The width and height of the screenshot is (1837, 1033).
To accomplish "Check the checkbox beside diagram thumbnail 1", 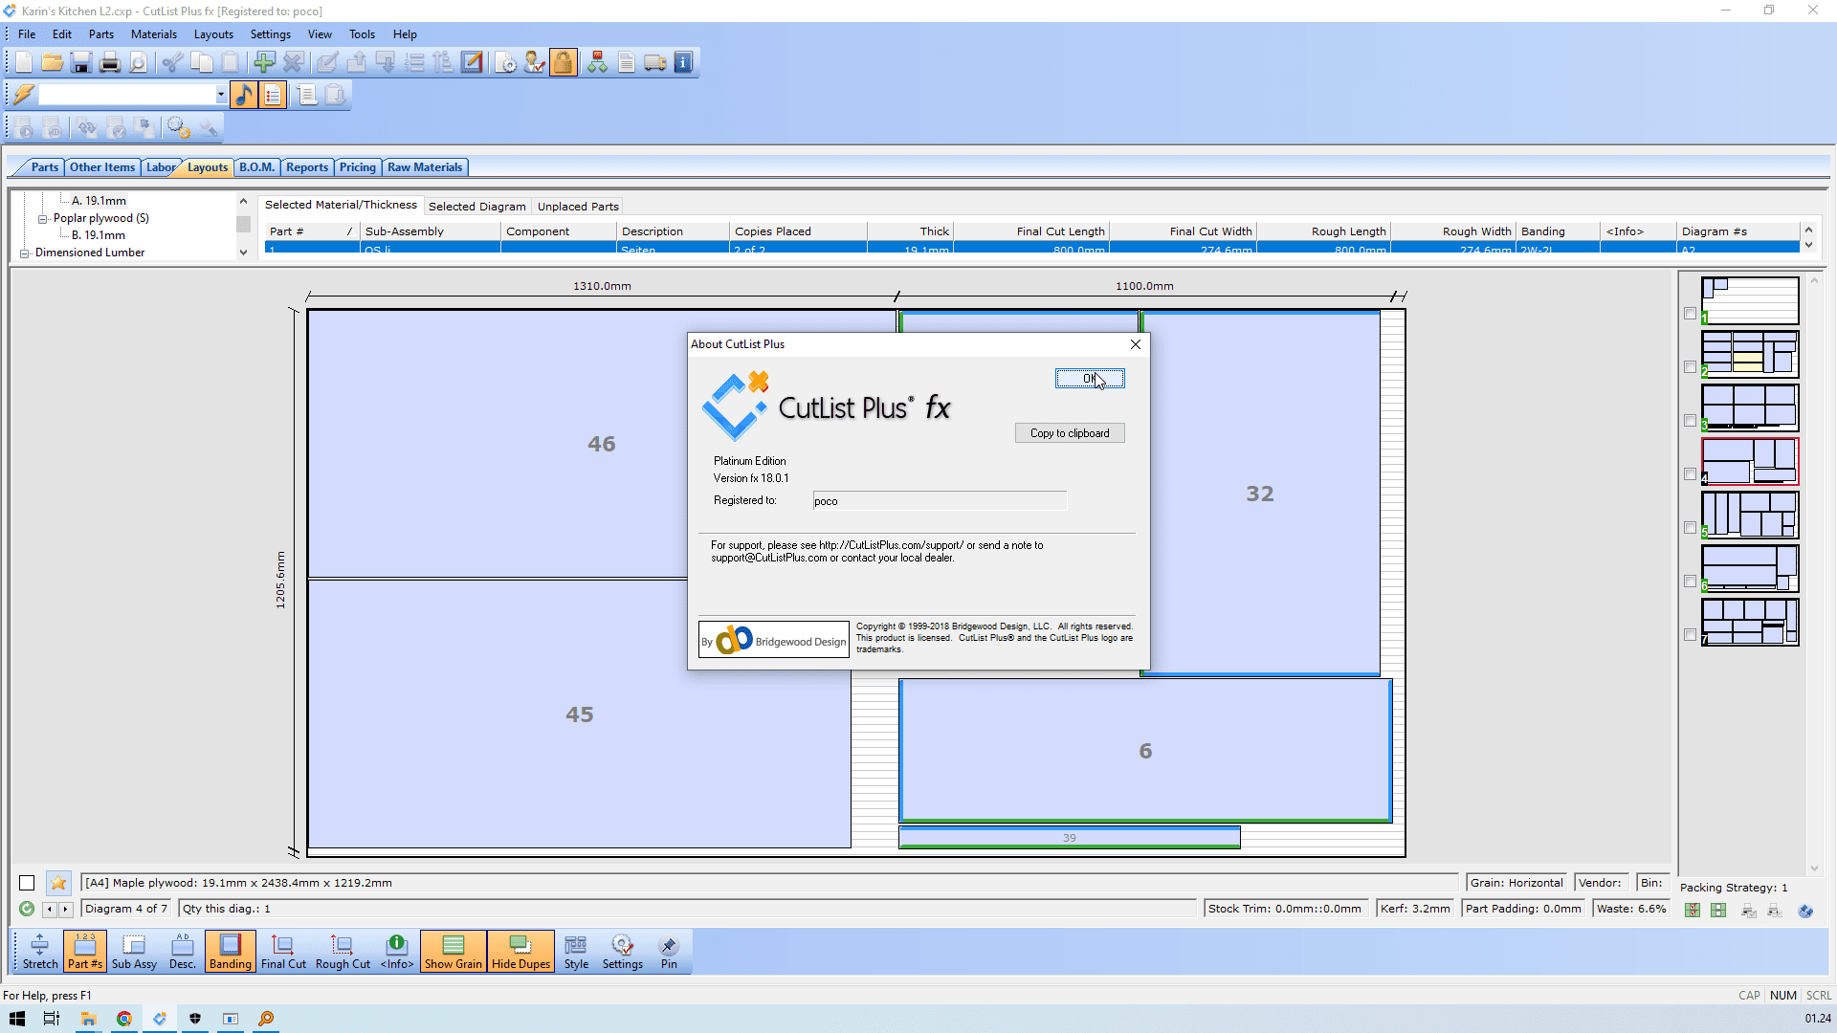I will pos(1690,314).
